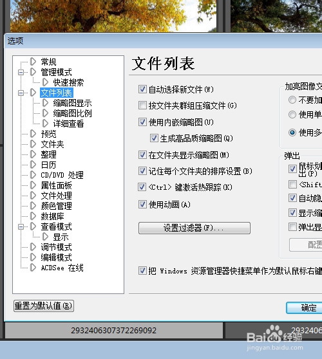Image resolution: width=322 pixels, height=359 pixels.
Task: Toggle 使用动画 checkbox
Action: (142, 204)
